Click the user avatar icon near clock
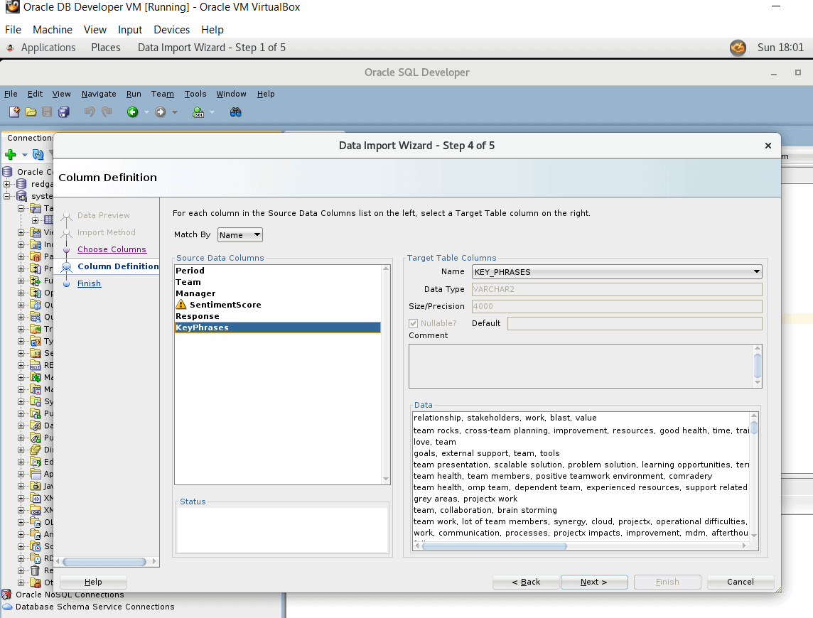This screenshot has width=813, height=618. [738, 48]
